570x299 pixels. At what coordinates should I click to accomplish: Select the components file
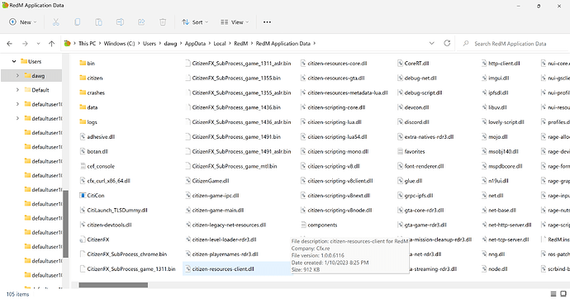pos(319,225)
